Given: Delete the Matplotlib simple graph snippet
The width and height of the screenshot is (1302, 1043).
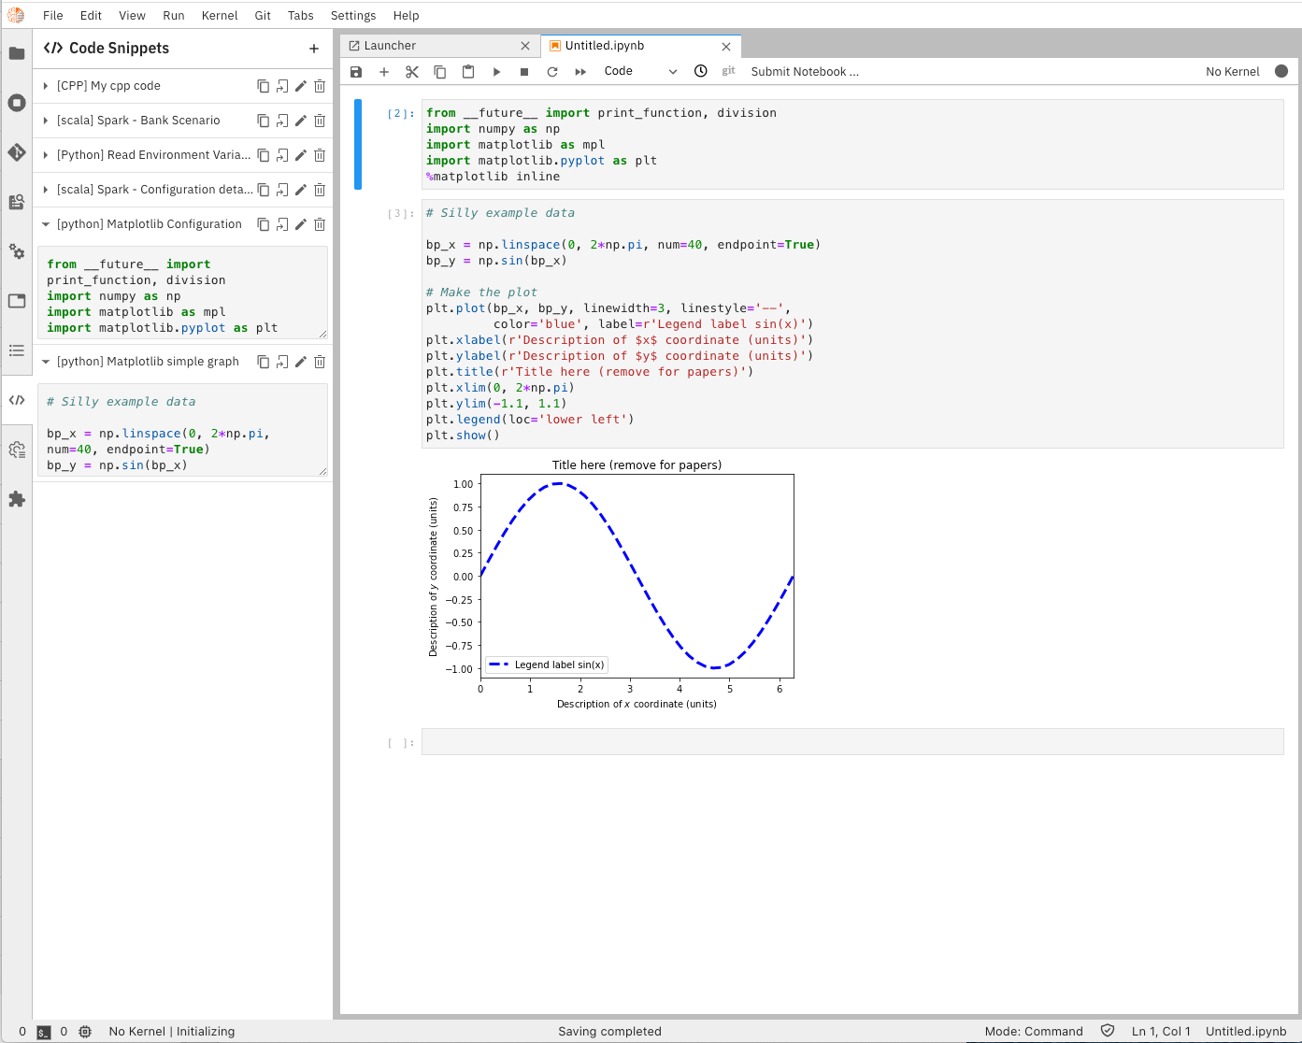Looking at the screenshot, I should (320, 362).
